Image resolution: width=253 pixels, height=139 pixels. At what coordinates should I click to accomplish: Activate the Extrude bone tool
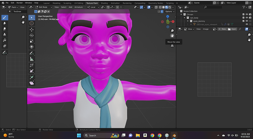click(x=32, y=77)
